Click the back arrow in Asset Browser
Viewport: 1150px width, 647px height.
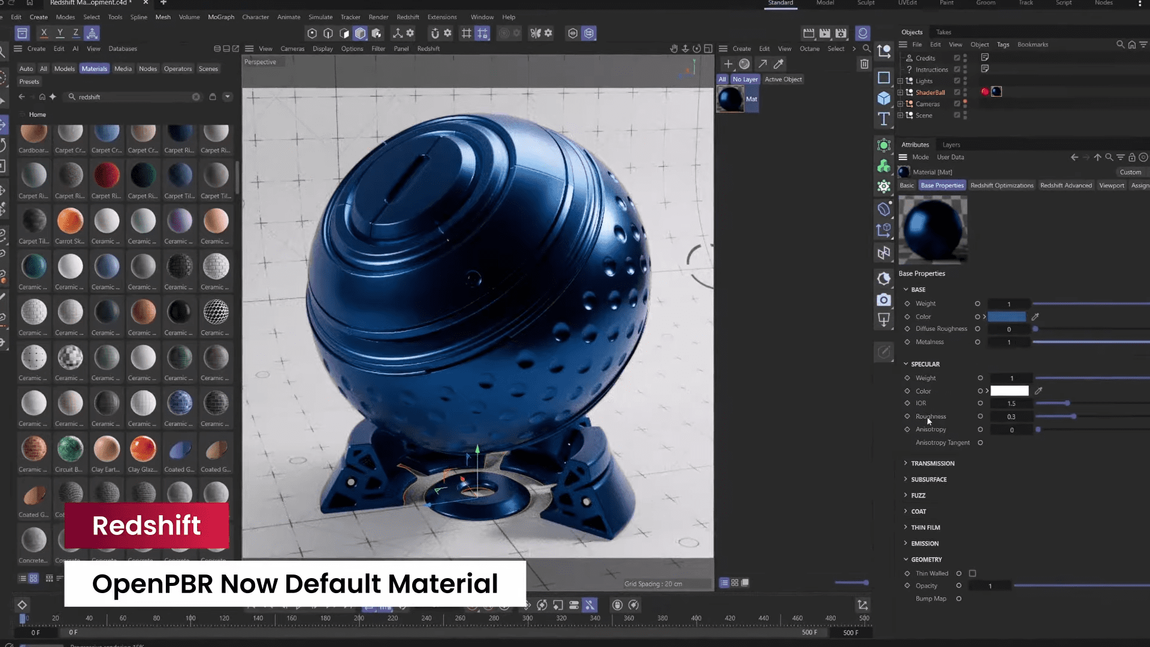[22, 96]
